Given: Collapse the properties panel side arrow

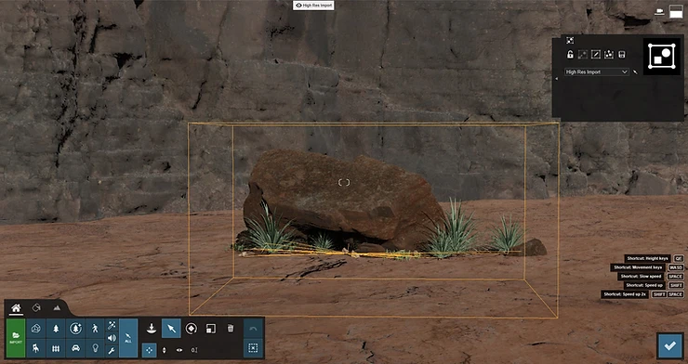Looking at the screenshot, I should click(556, 79).
